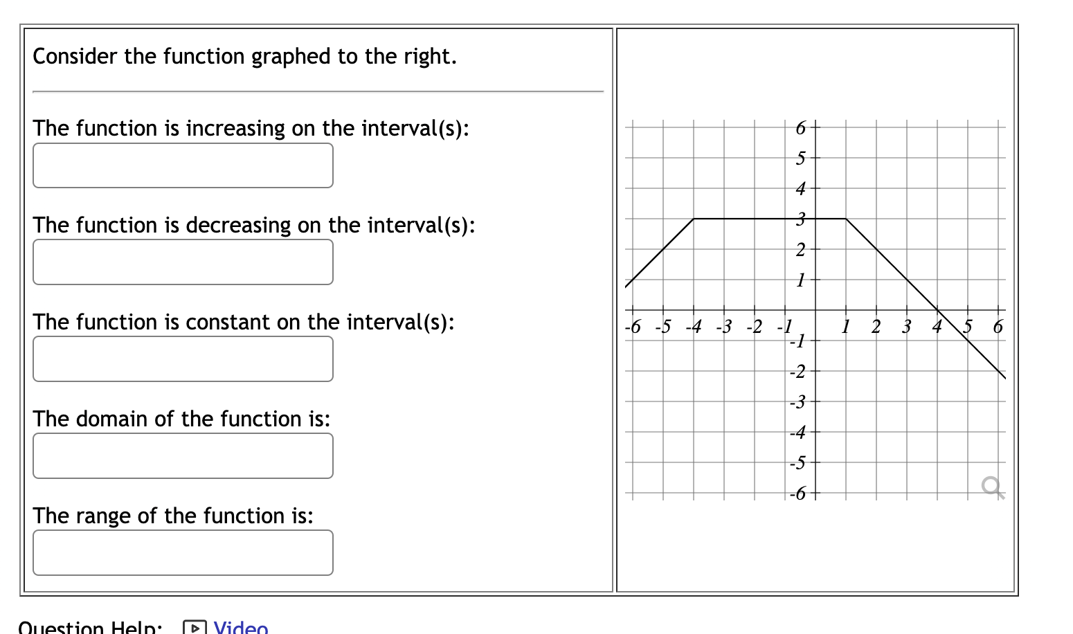
Task: Click the y-axis label 6 at top
Action: click(801, 128)
